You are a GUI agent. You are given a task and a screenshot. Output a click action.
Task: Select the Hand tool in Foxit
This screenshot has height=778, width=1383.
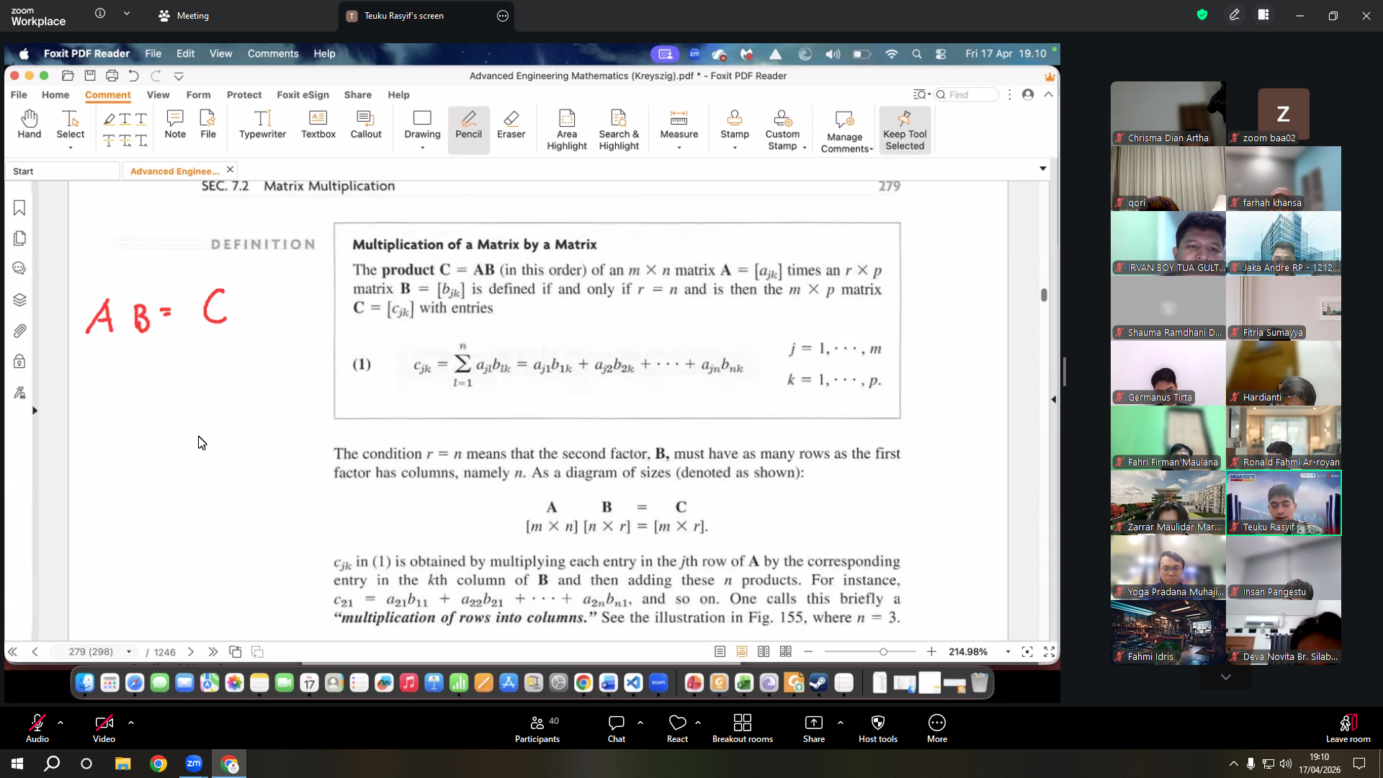[30, 124]
